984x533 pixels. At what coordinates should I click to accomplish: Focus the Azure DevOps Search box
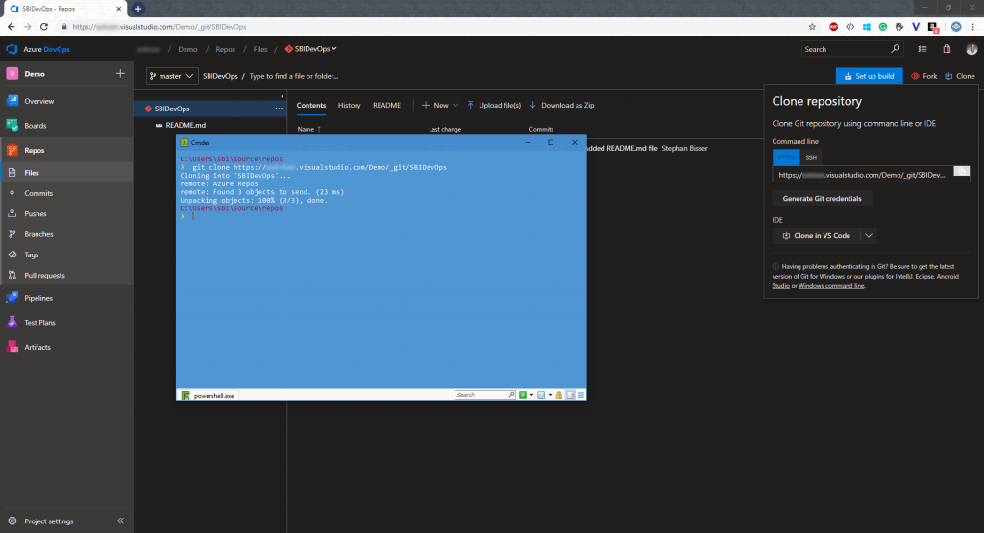(x=851, y=49)
